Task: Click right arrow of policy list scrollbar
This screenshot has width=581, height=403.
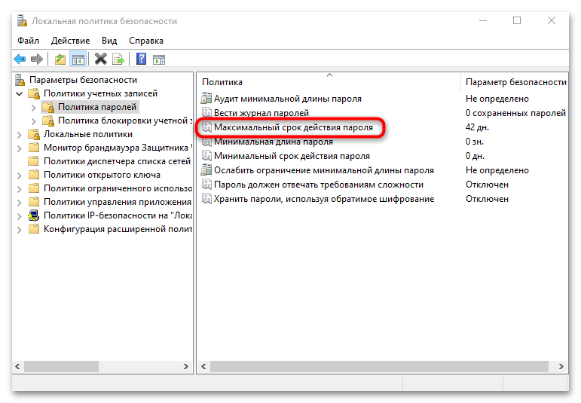Action: tap(561, 366)
